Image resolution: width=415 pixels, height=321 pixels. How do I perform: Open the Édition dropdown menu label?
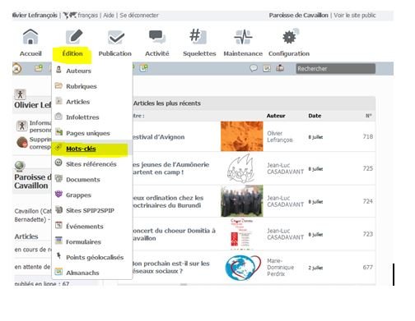[x=72, y=53]
